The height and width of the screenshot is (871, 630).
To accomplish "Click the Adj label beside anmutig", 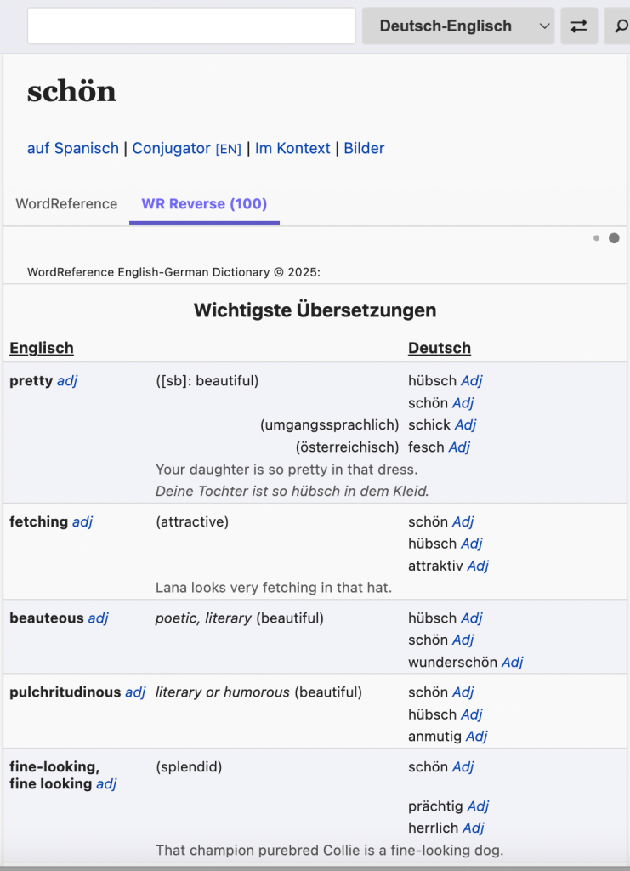I will (476, 736).
